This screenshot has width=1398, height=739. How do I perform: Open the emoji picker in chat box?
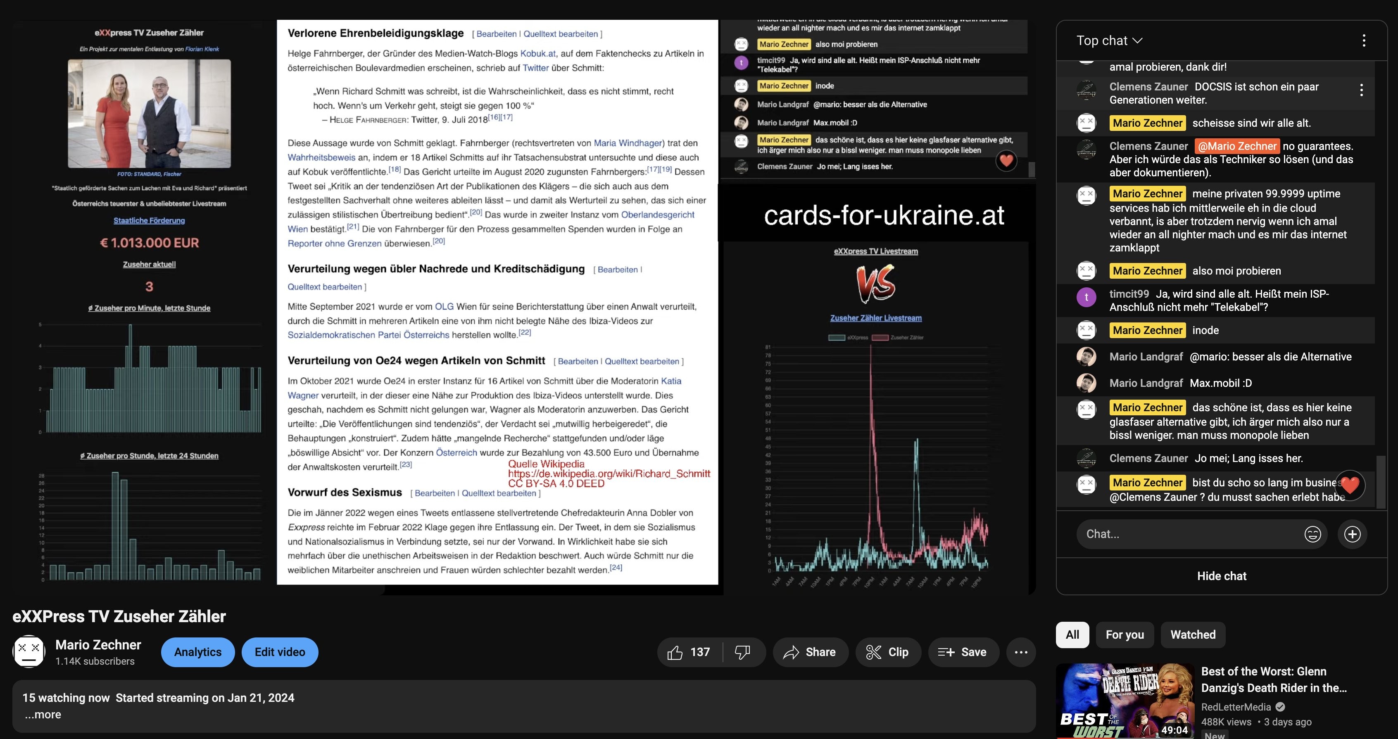[1312, 534]
